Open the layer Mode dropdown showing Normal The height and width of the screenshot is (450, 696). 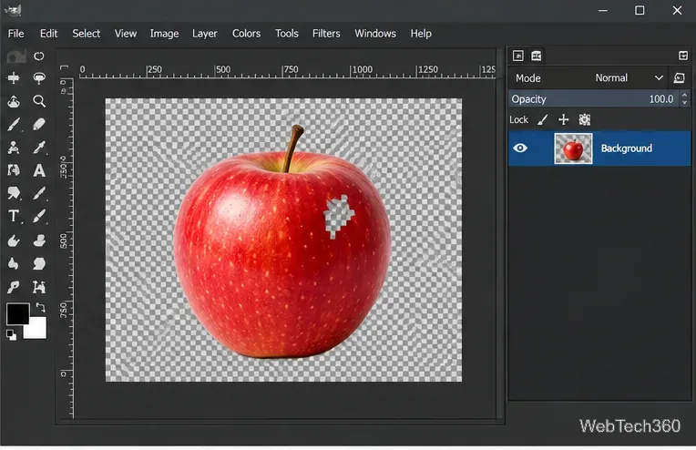point(629,78)
